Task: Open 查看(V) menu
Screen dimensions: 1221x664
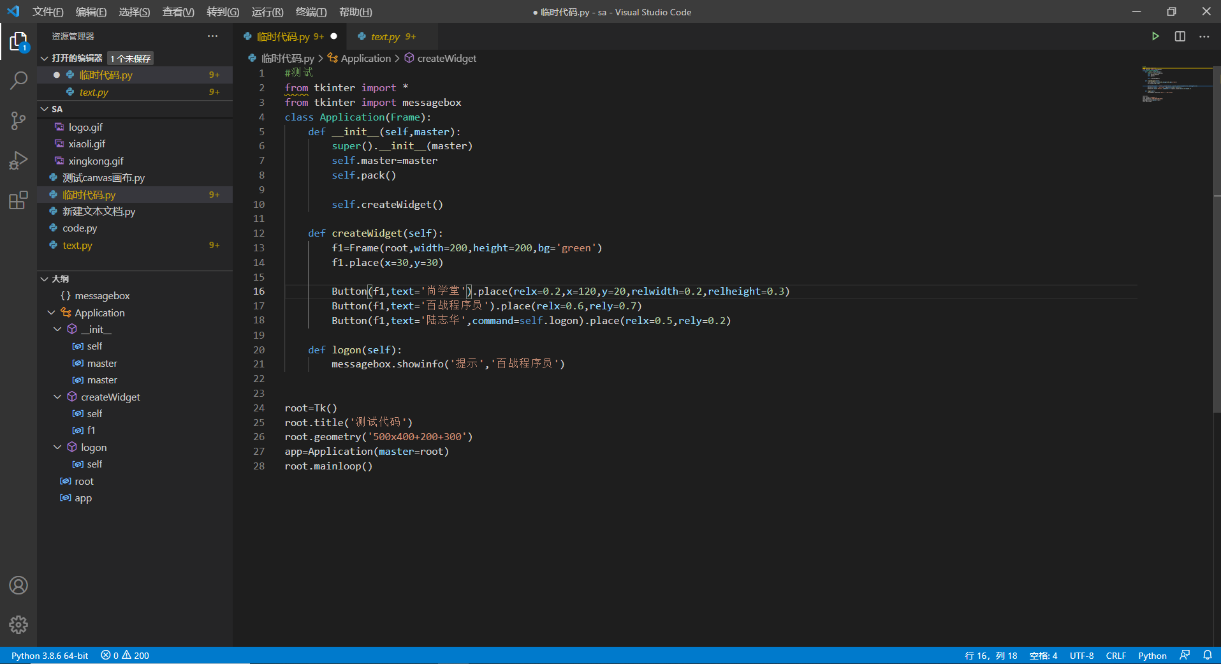Action: 179,12
